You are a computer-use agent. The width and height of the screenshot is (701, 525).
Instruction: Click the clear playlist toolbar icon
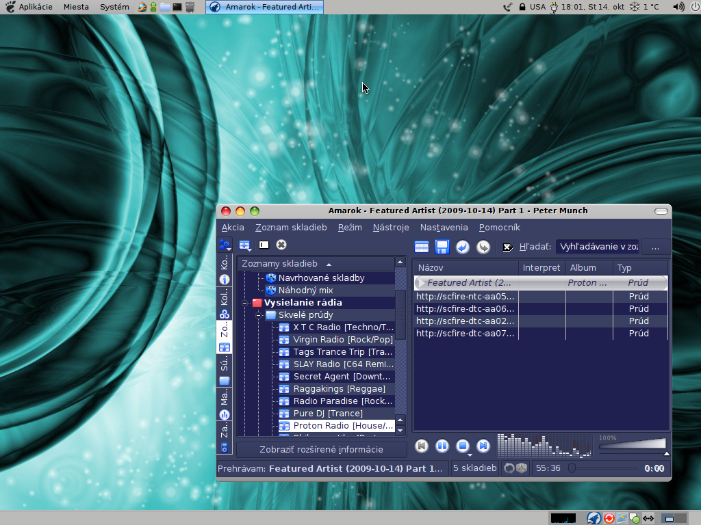(422, 247)
